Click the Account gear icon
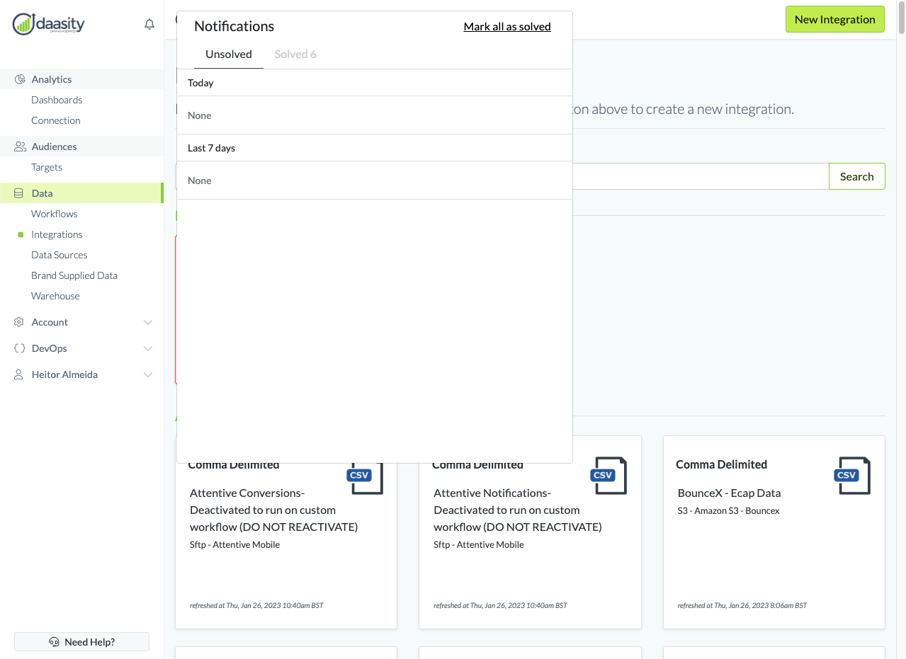This screenshot has height=659, width=906. pos(19,322)
